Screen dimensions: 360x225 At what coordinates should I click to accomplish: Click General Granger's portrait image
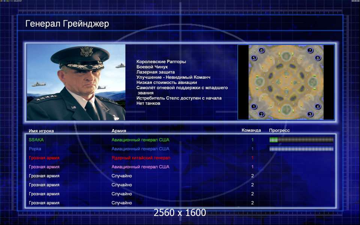coord(76,82)
